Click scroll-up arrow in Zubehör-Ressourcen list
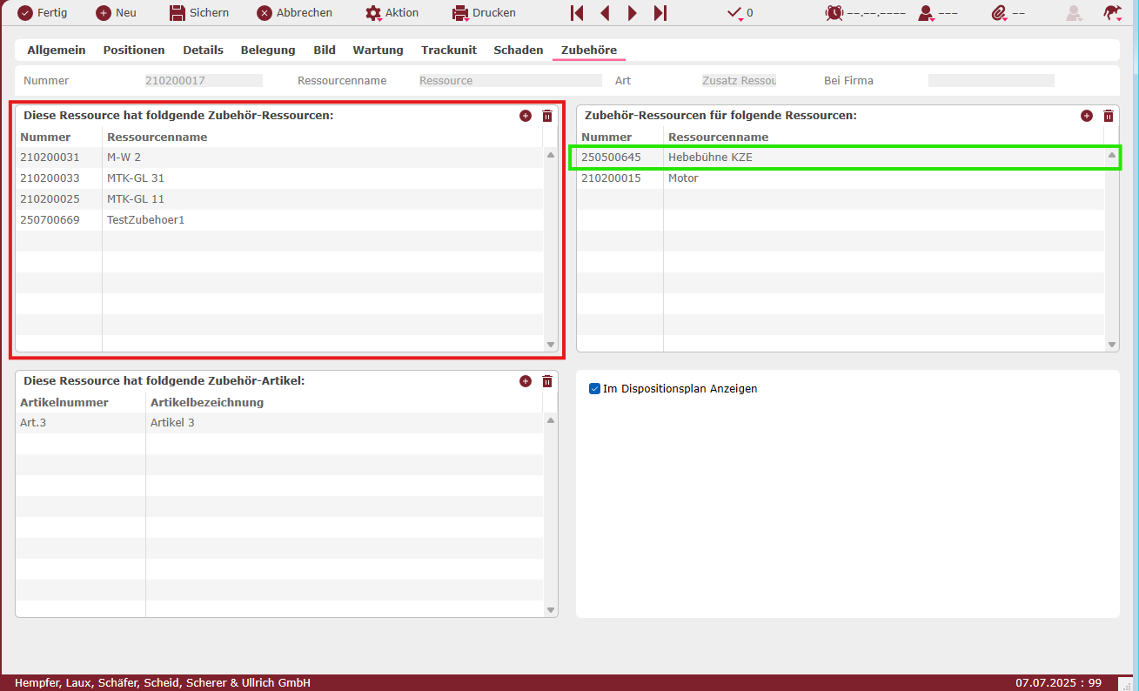The width and height of the screenshot is (1139, 691). coord(550,155)
